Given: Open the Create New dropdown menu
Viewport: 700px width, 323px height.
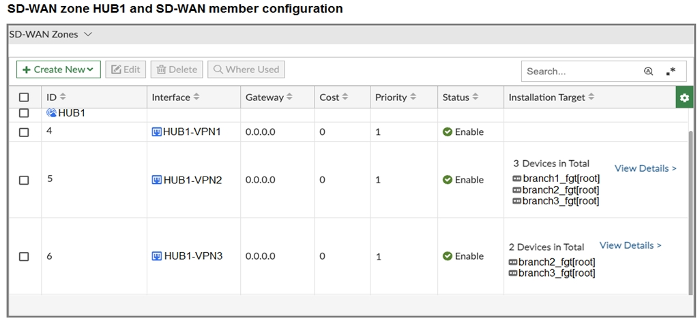Looking at the screenshot, I should pos(59,70).
